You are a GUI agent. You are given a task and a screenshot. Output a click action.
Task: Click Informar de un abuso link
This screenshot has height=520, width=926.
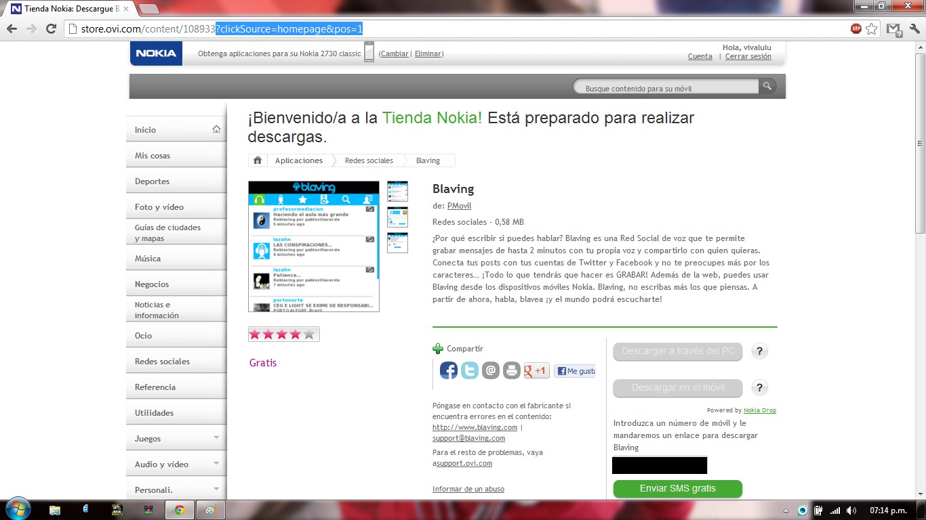click(468, 489)
